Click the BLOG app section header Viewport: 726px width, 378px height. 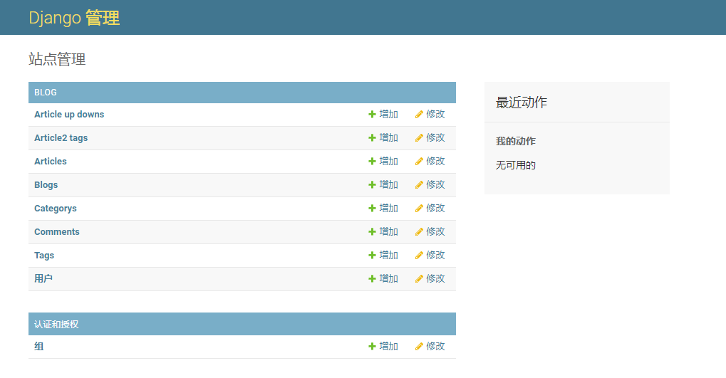(242, 93)
